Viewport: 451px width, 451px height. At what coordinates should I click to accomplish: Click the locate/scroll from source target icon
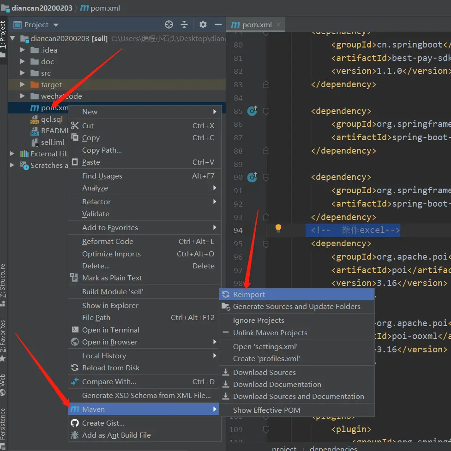169,25
